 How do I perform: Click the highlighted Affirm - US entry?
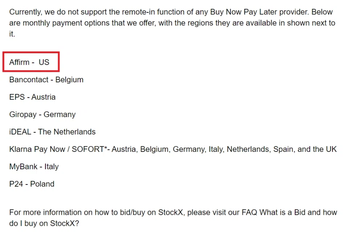click(29, 62)
